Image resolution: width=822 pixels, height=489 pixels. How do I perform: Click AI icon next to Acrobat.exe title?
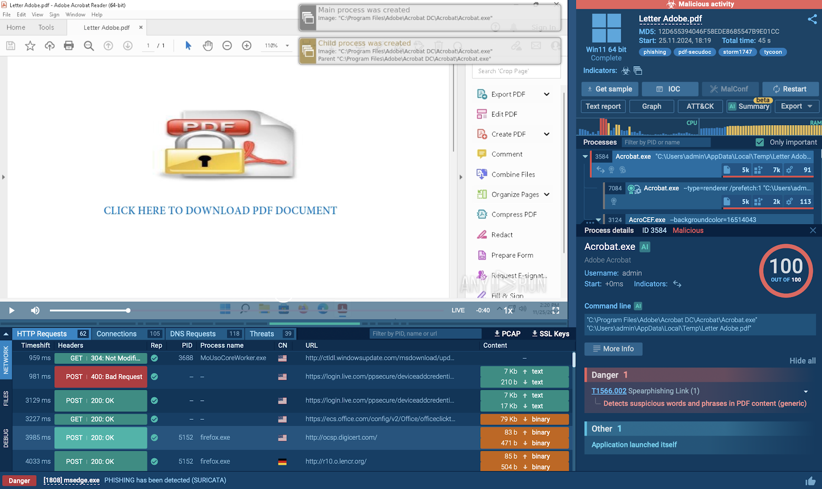pos(645,247)
